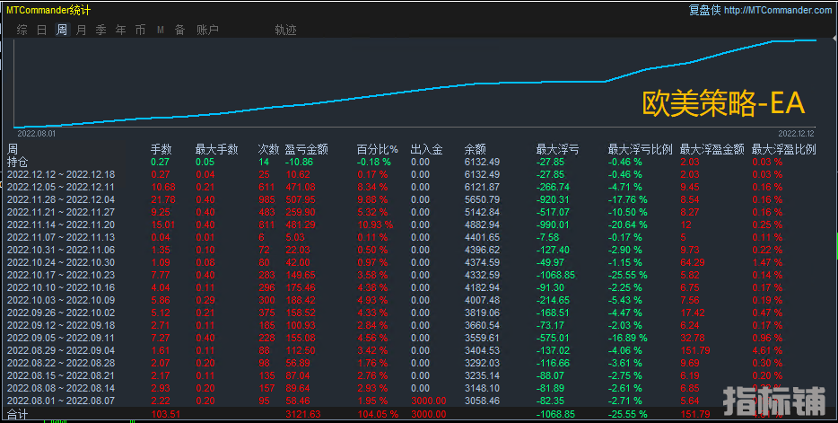
Task: Switch to the 综 summary tab
Action: [x=22, y=30]
